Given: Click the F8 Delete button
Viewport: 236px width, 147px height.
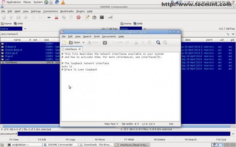Looking at the screenshot, I should click(159, 139).
